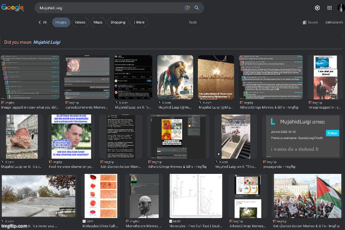Screen dimensions: 345x230
Task: Click the 'Anti-Zionist-Action Mem..' caption under text image
Action: pos(121,167)
